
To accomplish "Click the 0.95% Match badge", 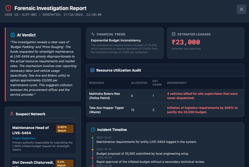I will (x=65, y=129).
